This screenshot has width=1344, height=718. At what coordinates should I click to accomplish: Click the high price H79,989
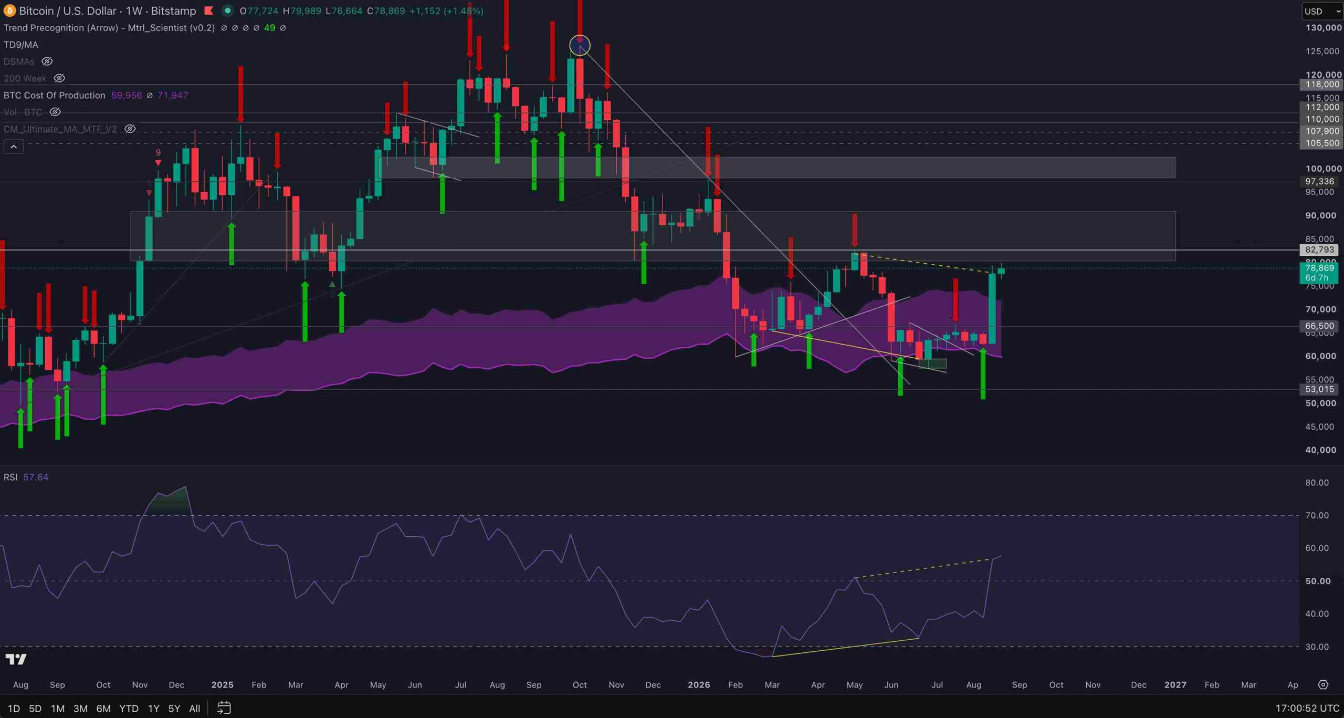pyautogui.click(x=301, y=11)
